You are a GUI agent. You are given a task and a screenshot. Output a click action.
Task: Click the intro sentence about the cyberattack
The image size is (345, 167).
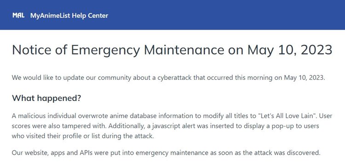pyautogui.click(x=168, y=78)
